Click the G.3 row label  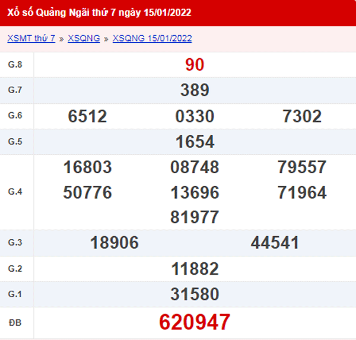[x=15, y=243]
